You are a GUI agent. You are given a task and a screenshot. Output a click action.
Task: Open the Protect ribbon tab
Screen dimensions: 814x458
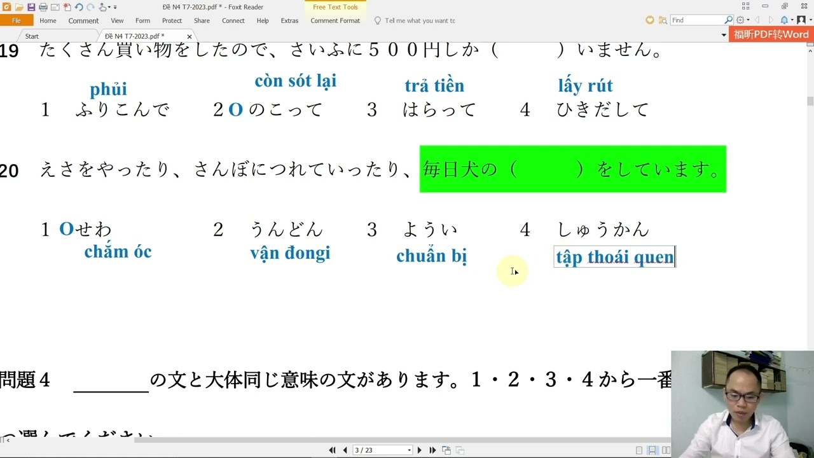(172, 20)
